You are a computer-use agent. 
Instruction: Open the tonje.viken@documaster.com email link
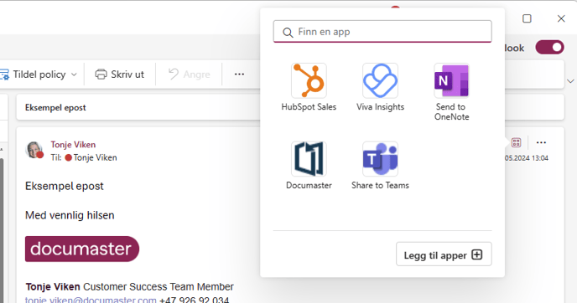pos(91,300)
